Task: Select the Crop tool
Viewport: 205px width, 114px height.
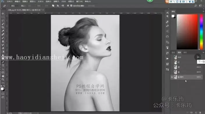Action: coord(3,27)
